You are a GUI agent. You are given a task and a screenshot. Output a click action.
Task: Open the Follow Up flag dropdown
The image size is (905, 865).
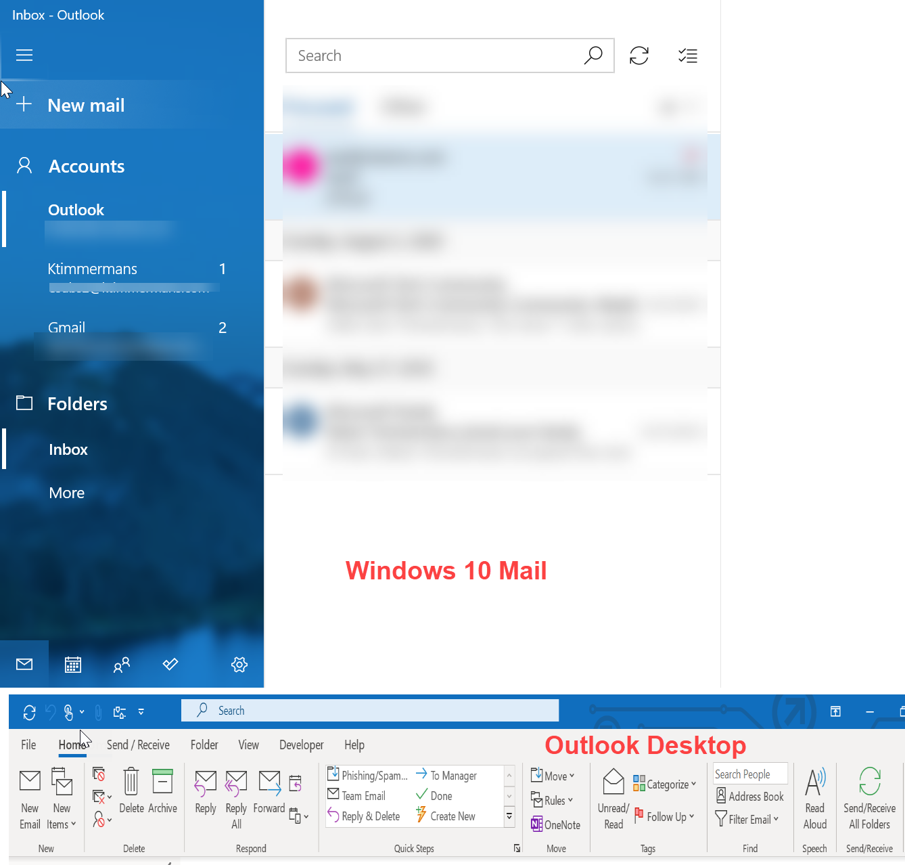tap(664, 816)
